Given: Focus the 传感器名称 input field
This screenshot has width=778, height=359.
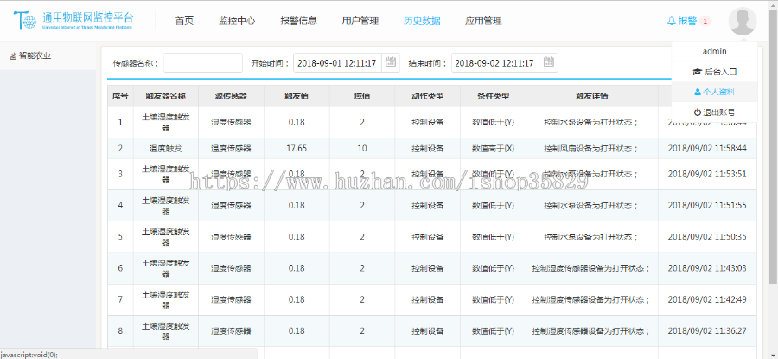Looking at the screenshot, I should (x=203, y=63).
